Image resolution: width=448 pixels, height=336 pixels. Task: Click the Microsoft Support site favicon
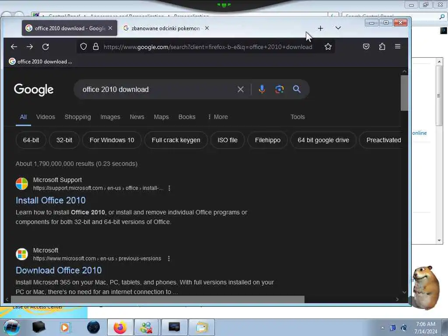click(x=22, y=184)
